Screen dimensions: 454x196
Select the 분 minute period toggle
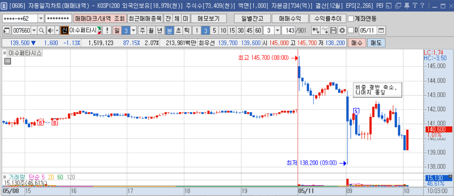(x=169, y=30)
